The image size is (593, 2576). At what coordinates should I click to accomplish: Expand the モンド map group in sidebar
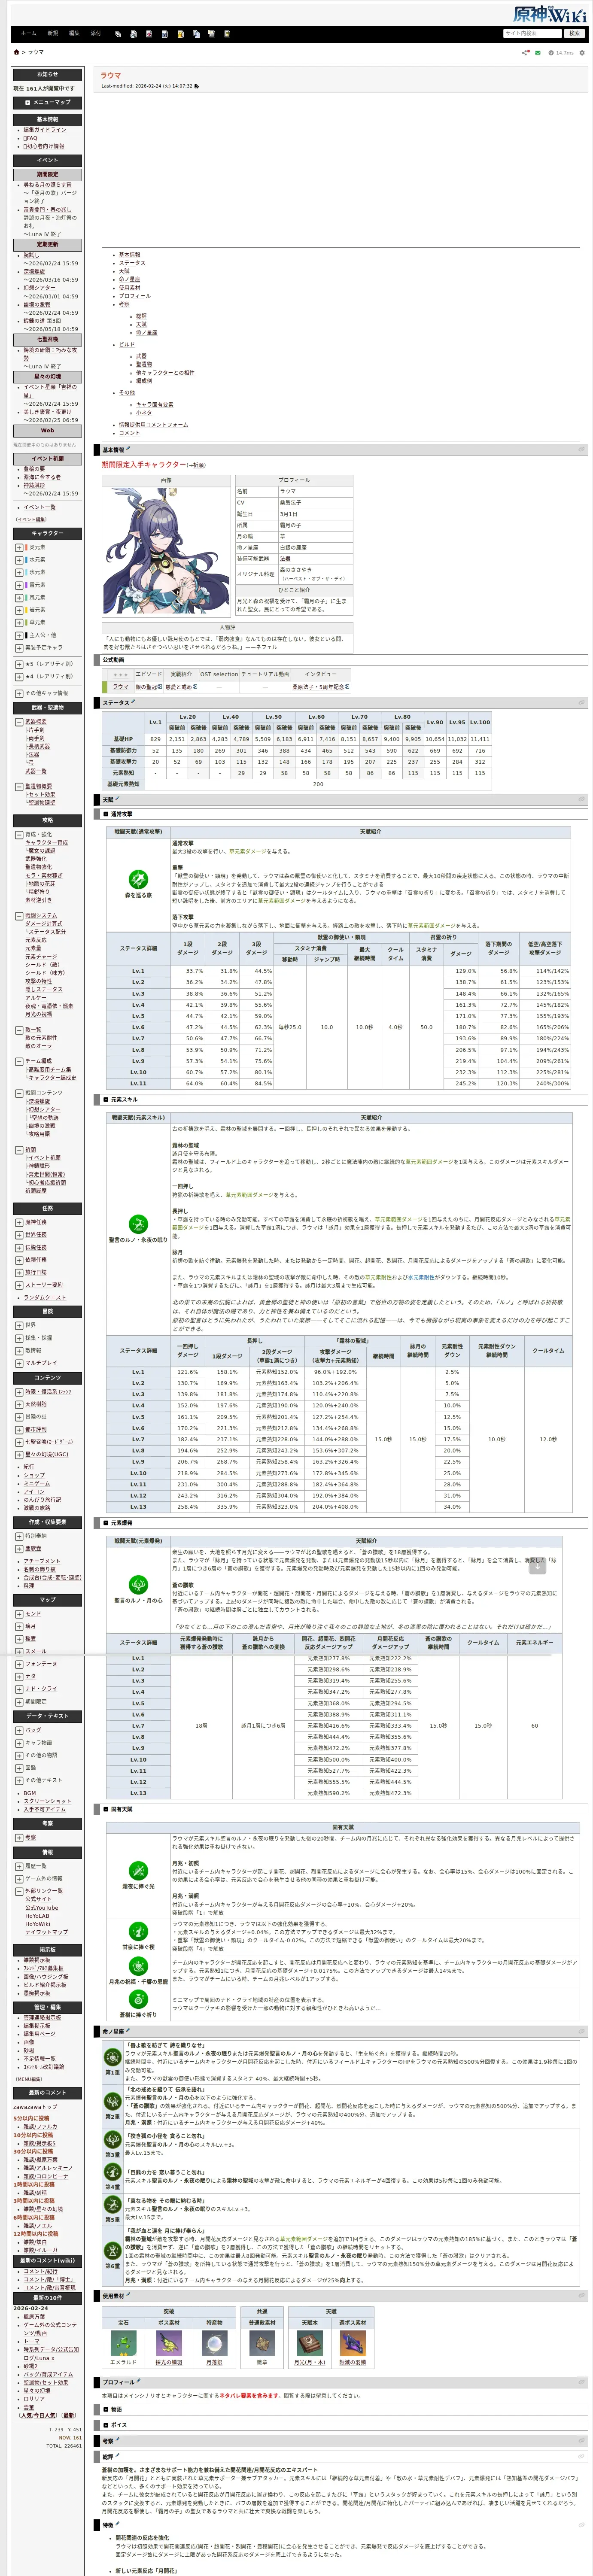click(x=19, y=1614)
